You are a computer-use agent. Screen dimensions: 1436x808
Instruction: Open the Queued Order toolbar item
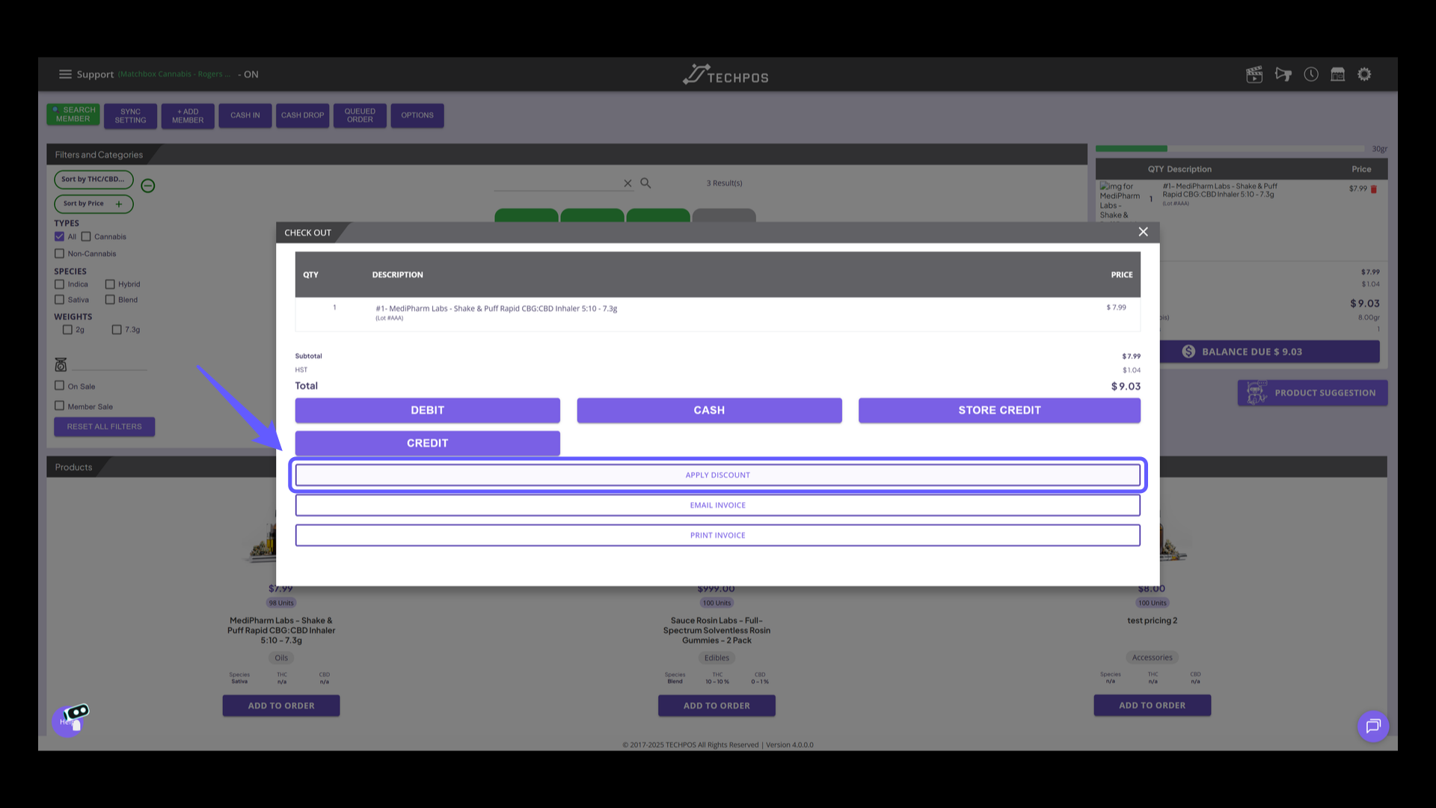(360, 115)
